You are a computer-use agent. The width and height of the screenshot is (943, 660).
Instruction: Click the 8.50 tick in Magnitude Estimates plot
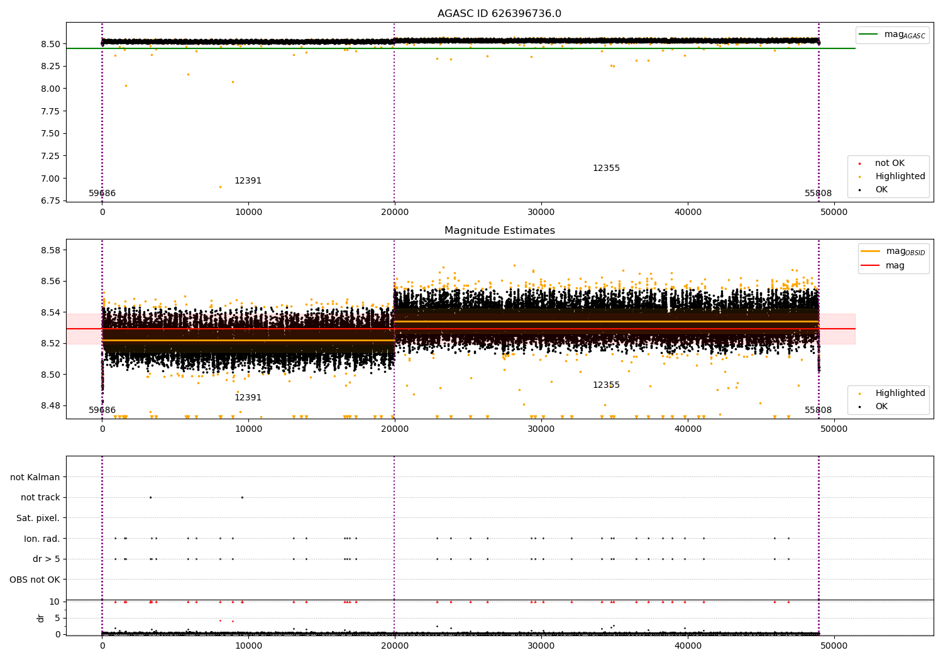[x=50, y=375]
